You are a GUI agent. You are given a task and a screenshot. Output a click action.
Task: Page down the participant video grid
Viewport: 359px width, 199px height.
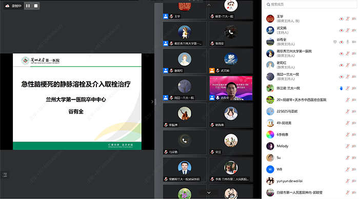209,193
